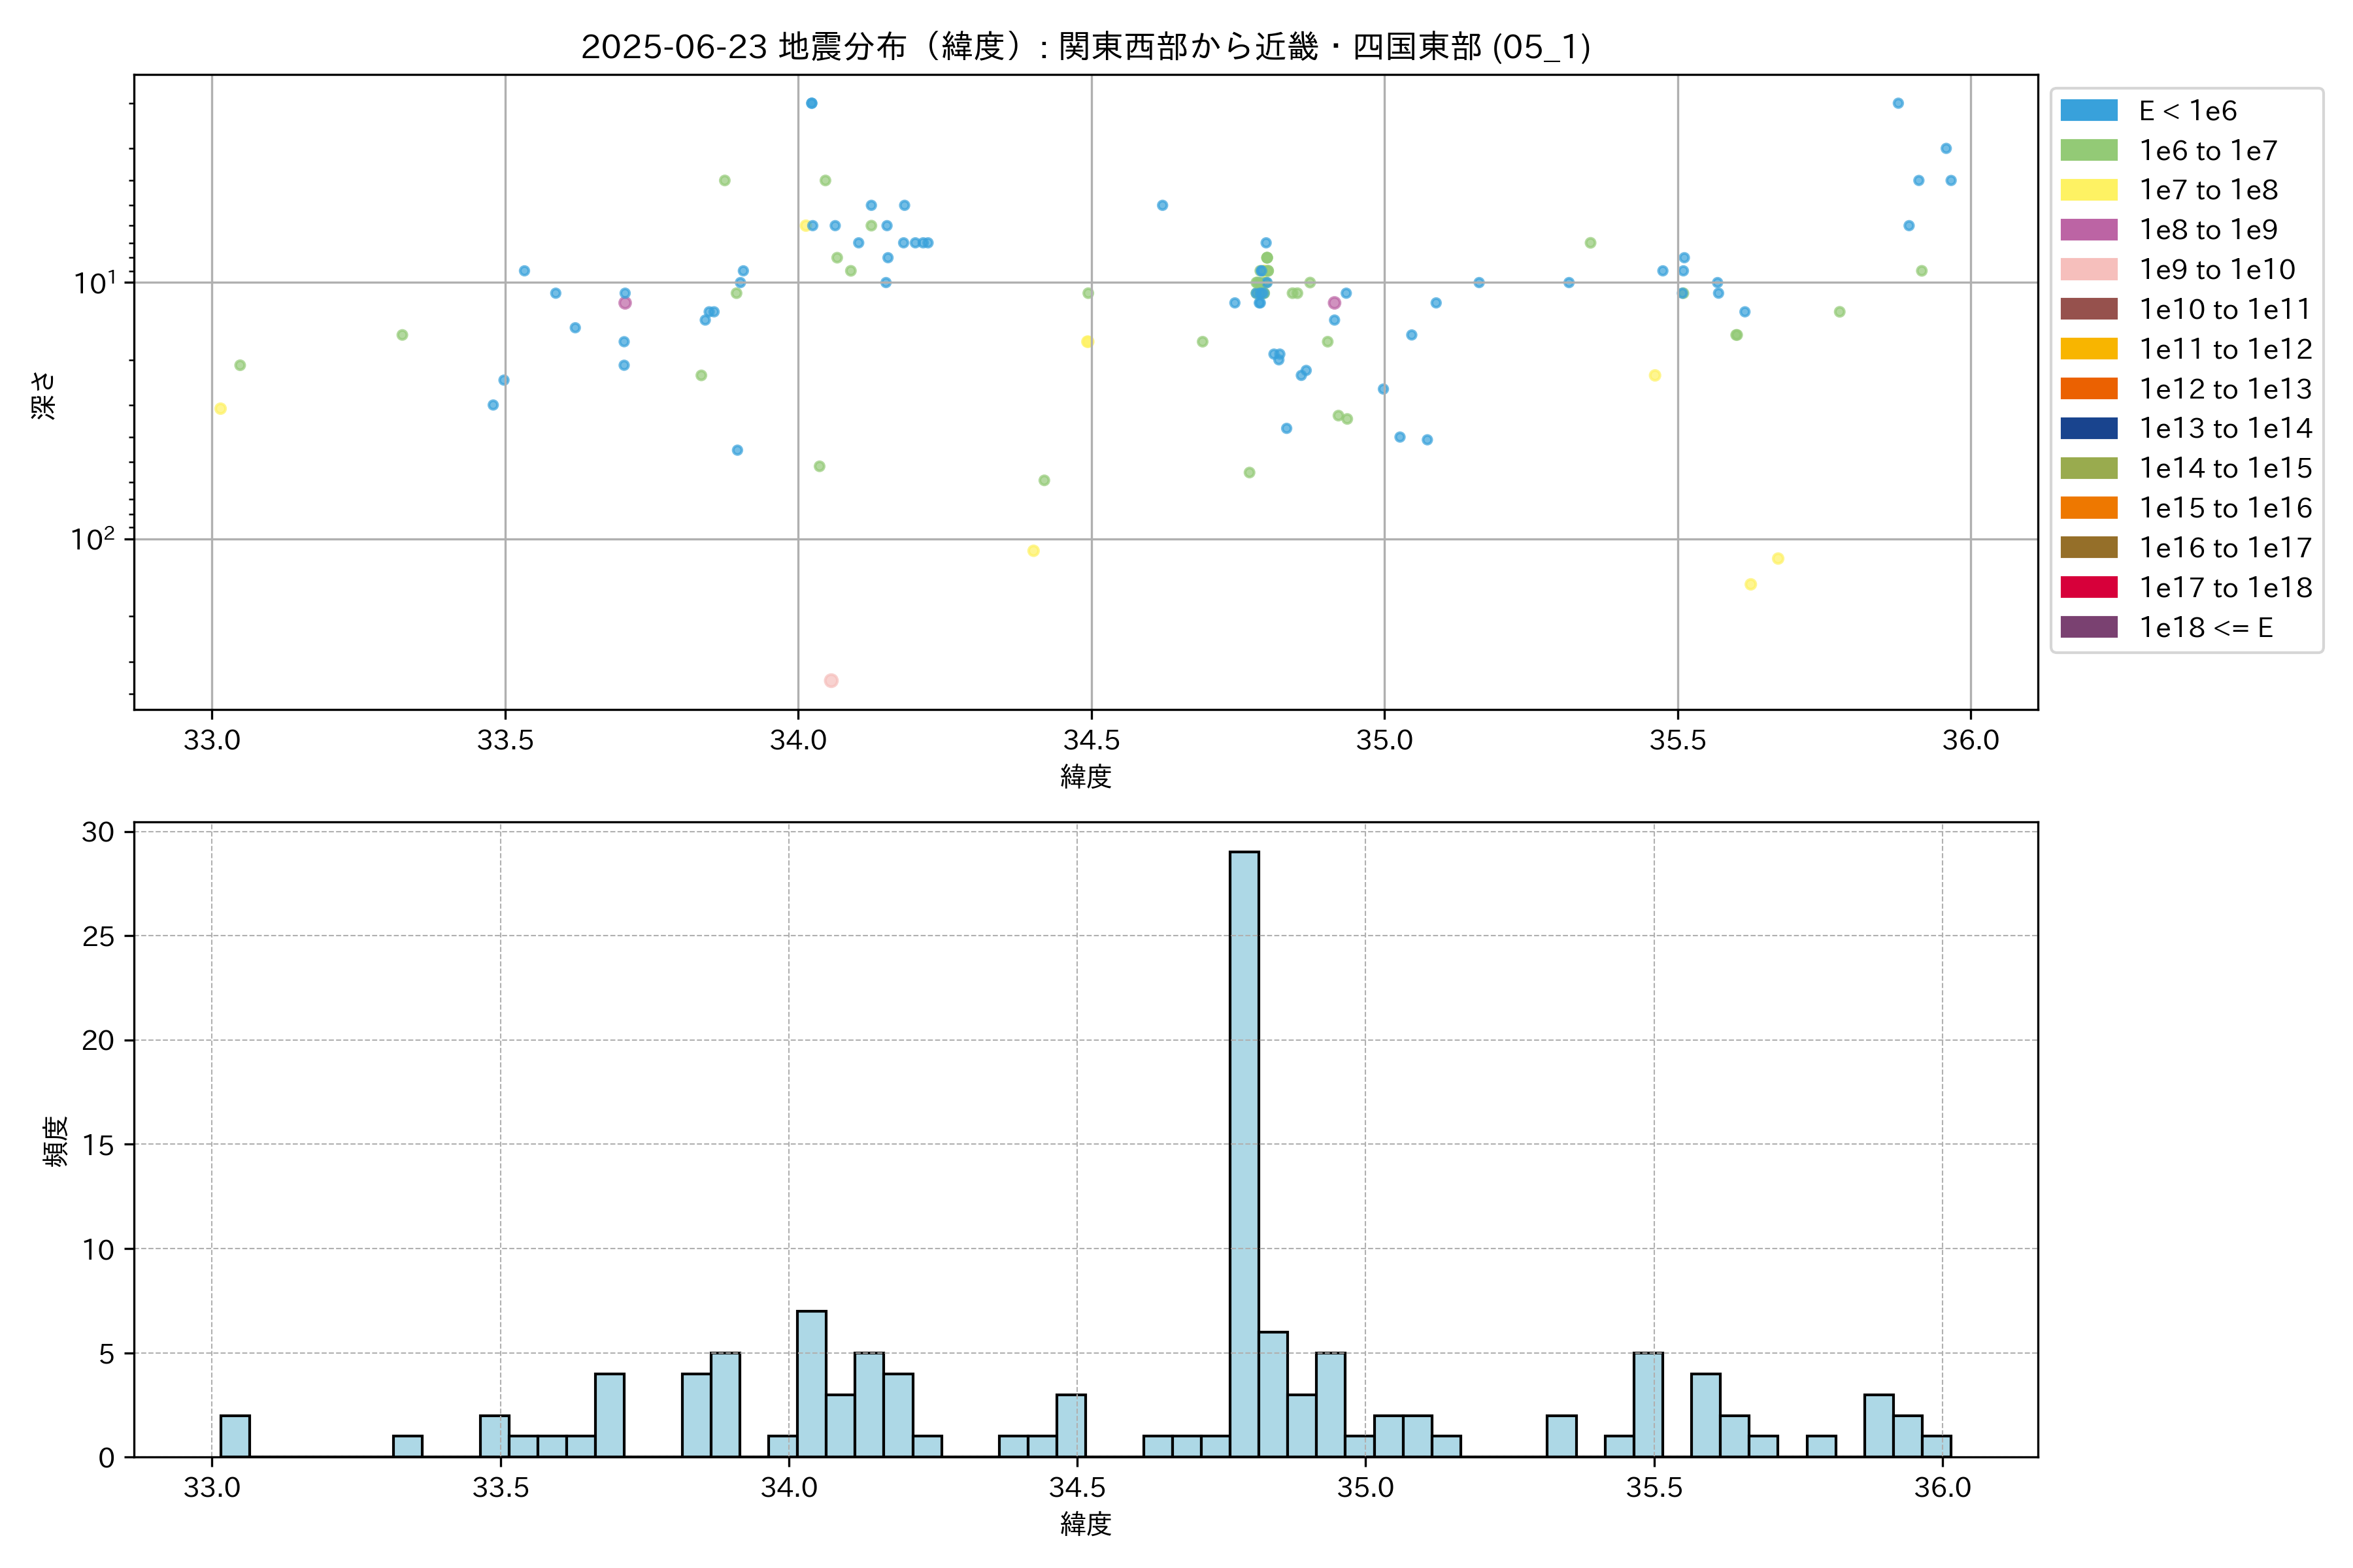Viewport: 2353px width, 1568px height.
Task: Click the 頻度 y-axis label of the histogram
Action: pos(56,1141)
